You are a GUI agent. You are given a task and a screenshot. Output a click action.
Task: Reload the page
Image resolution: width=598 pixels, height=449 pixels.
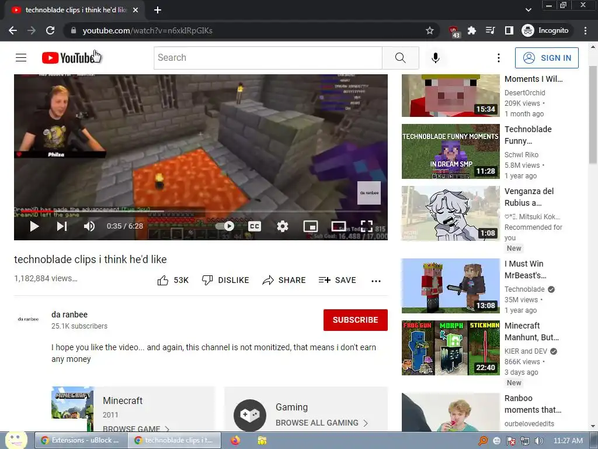click(x=50, y=30)
